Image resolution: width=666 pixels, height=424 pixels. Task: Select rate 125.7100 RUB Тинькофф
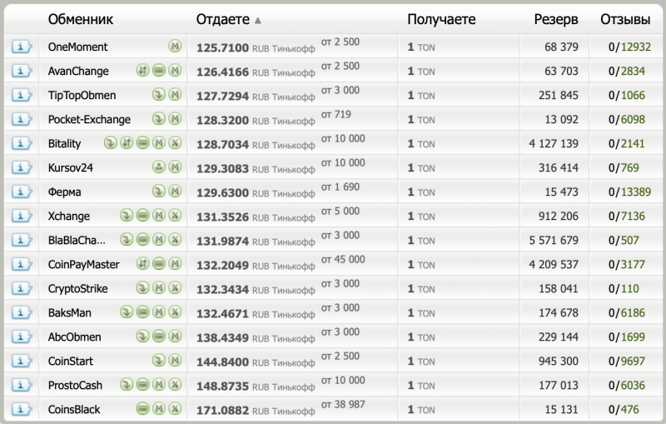(x=256, y=48)
